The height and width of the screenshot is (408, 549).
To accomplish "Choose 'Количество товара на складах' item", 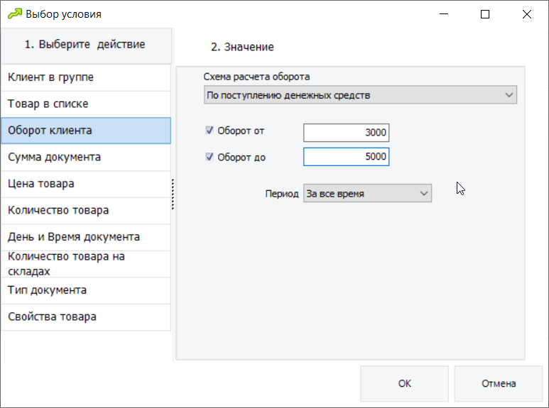I will pyautogui.click(x=86, y=264).
